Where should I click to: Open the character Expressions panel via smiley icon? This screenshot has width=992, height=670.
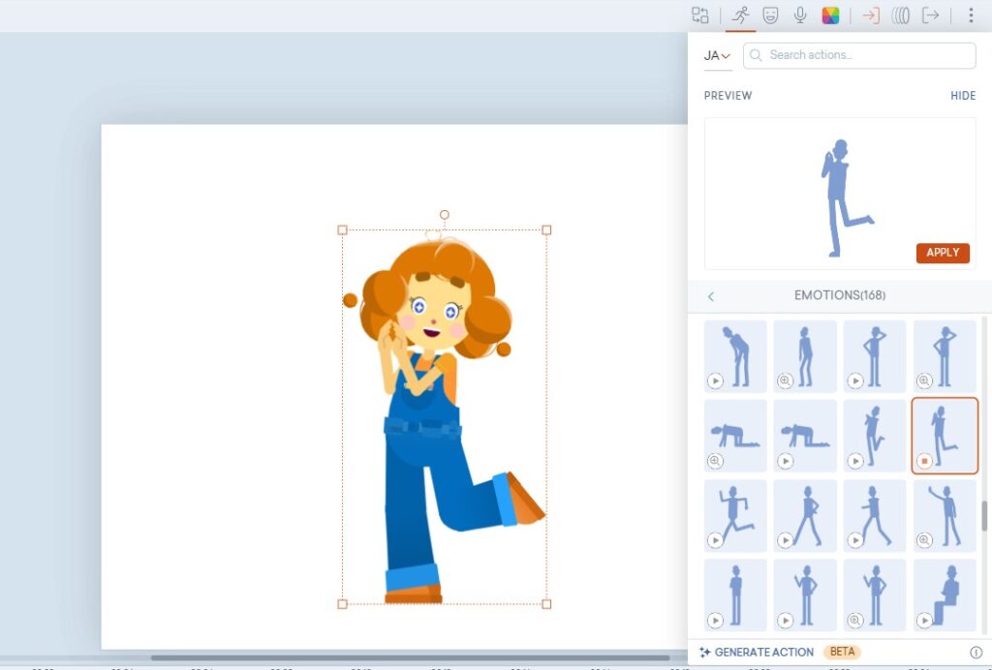point(770,15)
